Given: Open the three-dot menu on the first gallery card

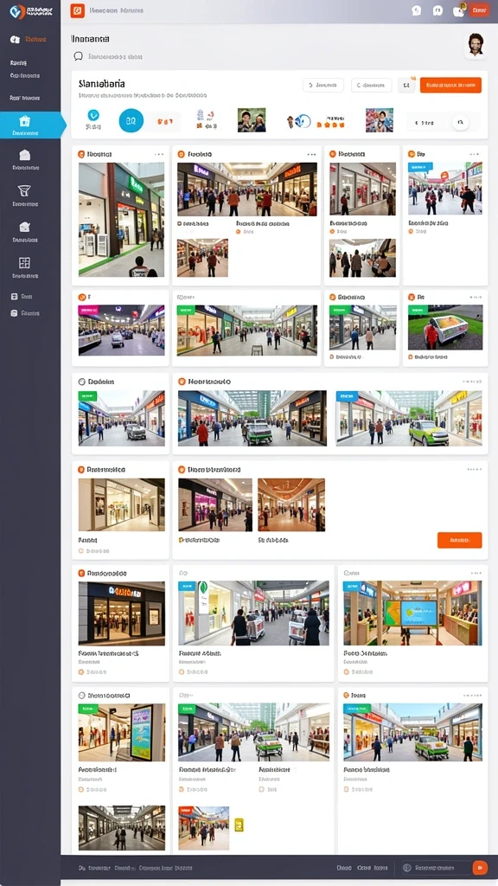Looking at the screenshot, I should pyautogui.click(x=159, y=154).
